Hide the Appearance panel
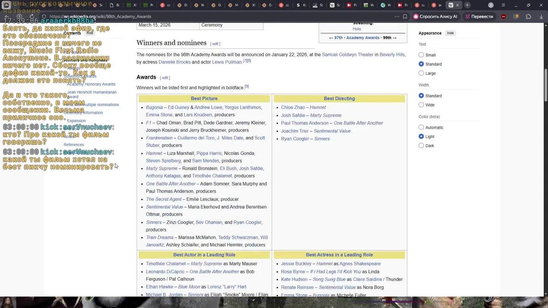Viewport: 548px width, 308px height. (450, 33)
